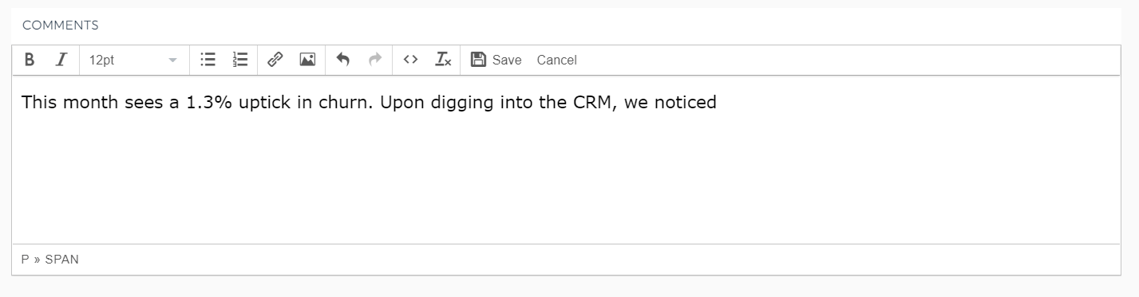The width and height of the screenshot is (1139, 297).
Task: Click the floppy disk Save button
Action: click(x=496, y=60)
